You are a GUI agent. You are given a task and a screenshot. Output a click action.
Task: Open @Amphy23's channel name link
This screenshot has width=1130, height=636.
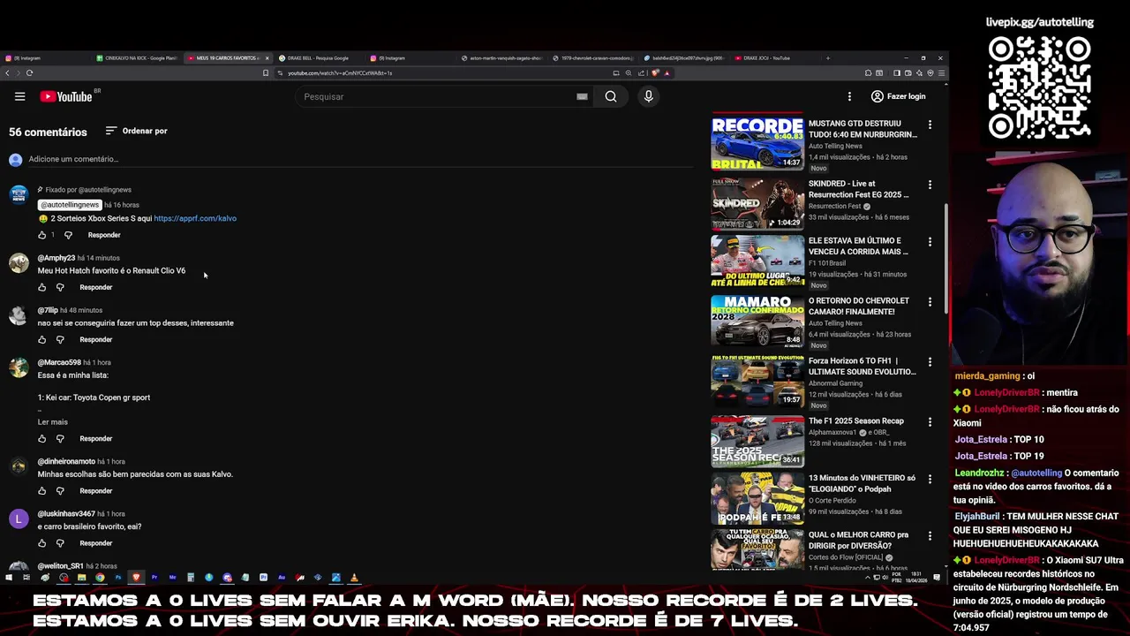[56, 258]
